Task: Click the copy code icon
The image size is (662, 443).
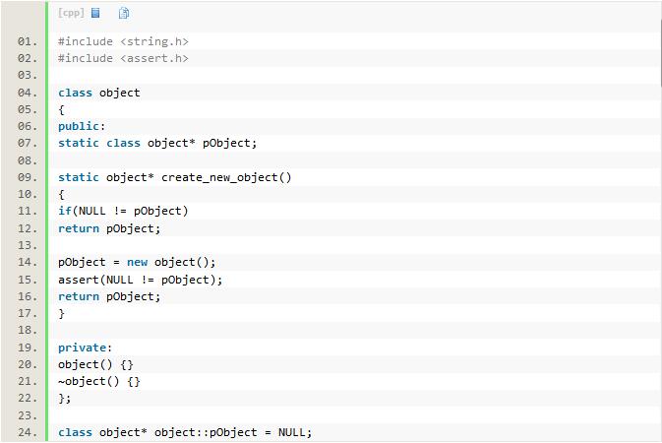Action: 124,13
